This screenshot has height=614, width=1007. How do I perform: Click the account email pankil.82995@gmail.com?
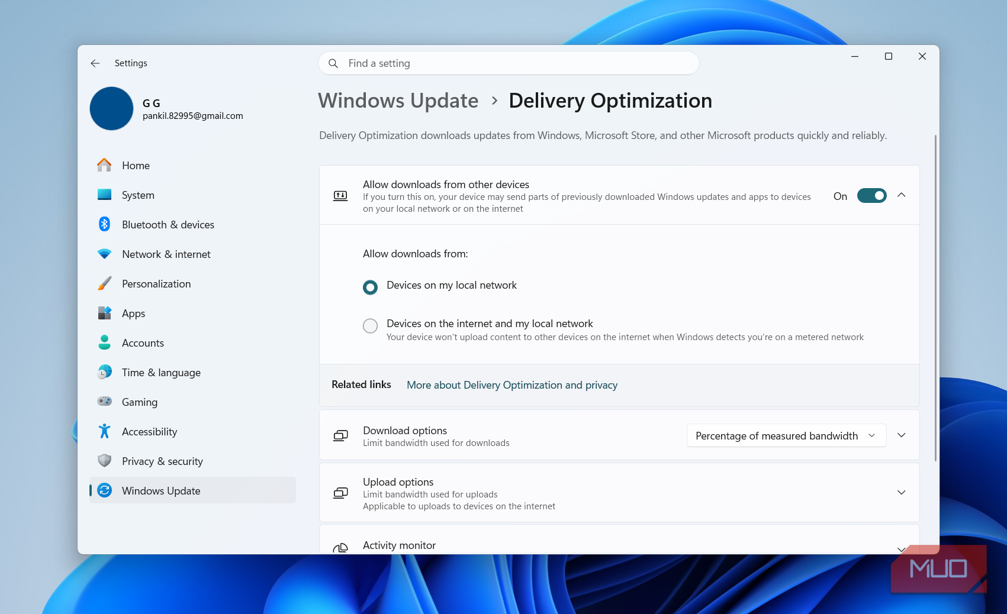click(x=193, y=116)
